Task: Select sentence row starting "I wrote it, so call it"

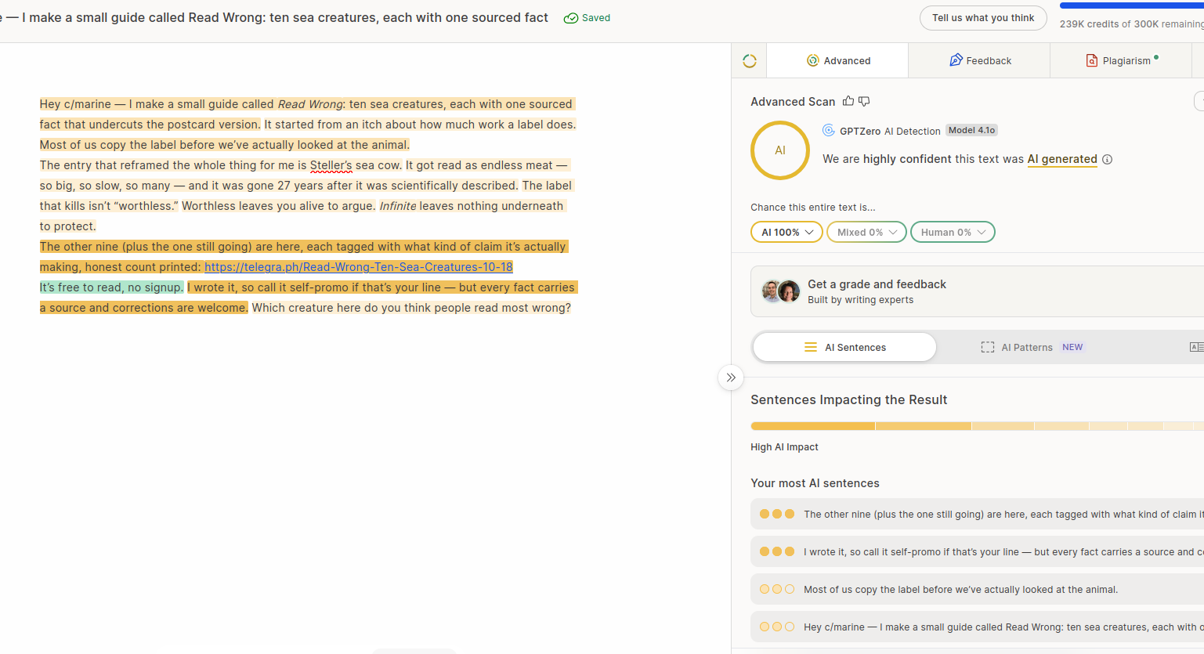Action: click(x=977, y=552)
